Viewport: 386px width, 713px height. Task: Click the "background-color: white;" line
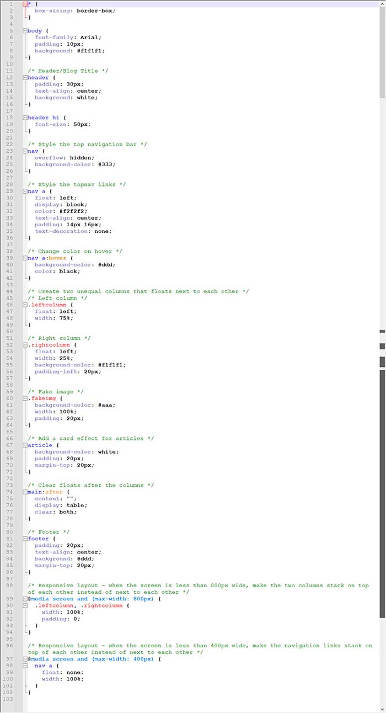point(77,452)
